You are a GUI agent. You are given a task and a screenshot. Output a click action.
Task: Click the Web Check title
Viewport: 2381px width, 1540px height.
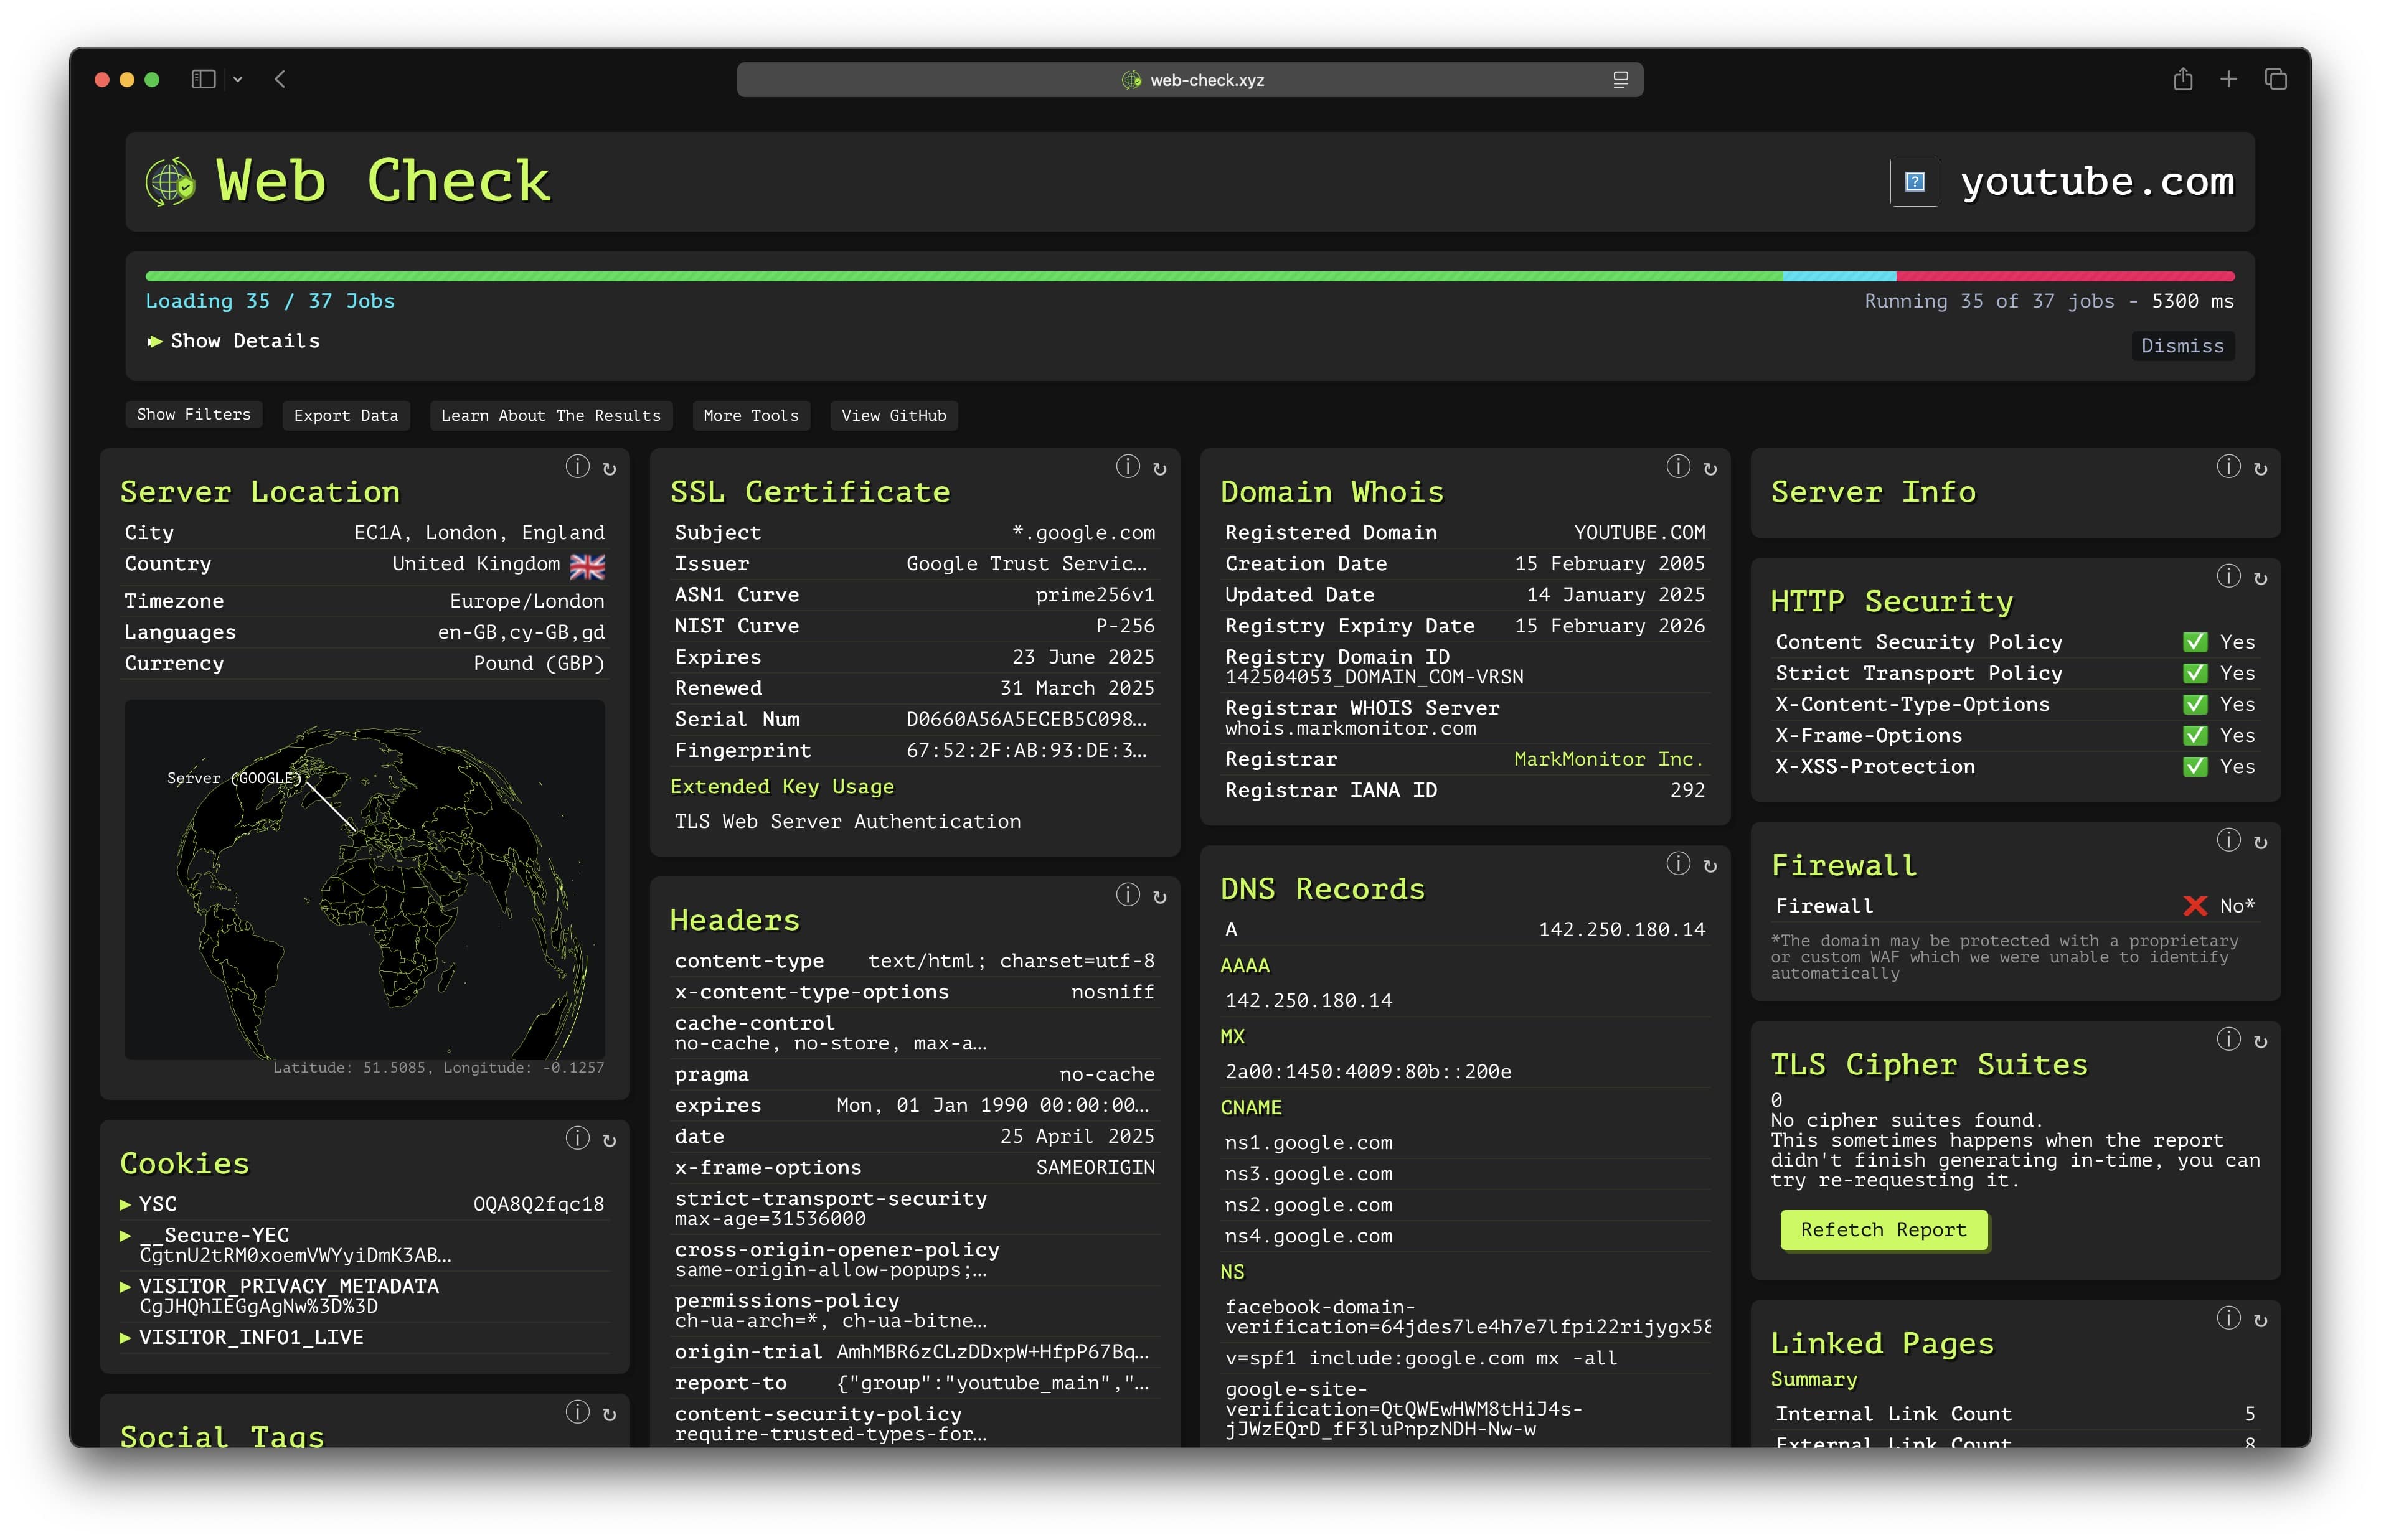tap(383, 182)
